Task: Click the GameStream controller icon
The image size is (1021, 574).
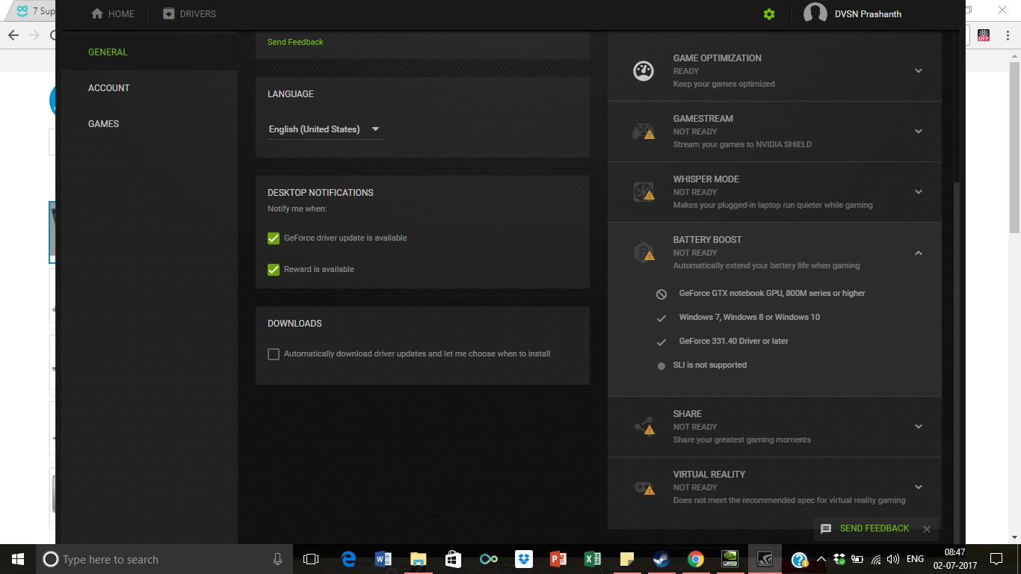Action: (644, 132)
